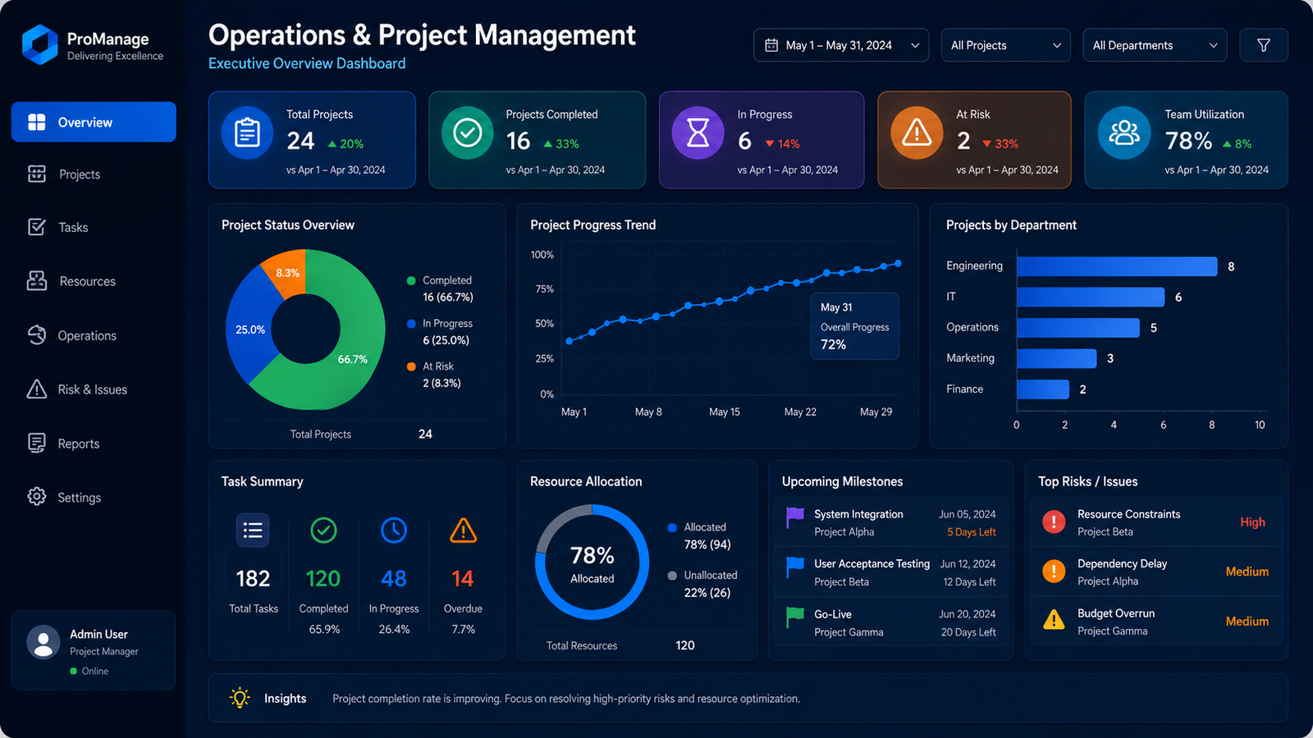This screenshot has width=1313, height=738.
Task: Click the ProManage cube logo
Action: click(39, 44)
